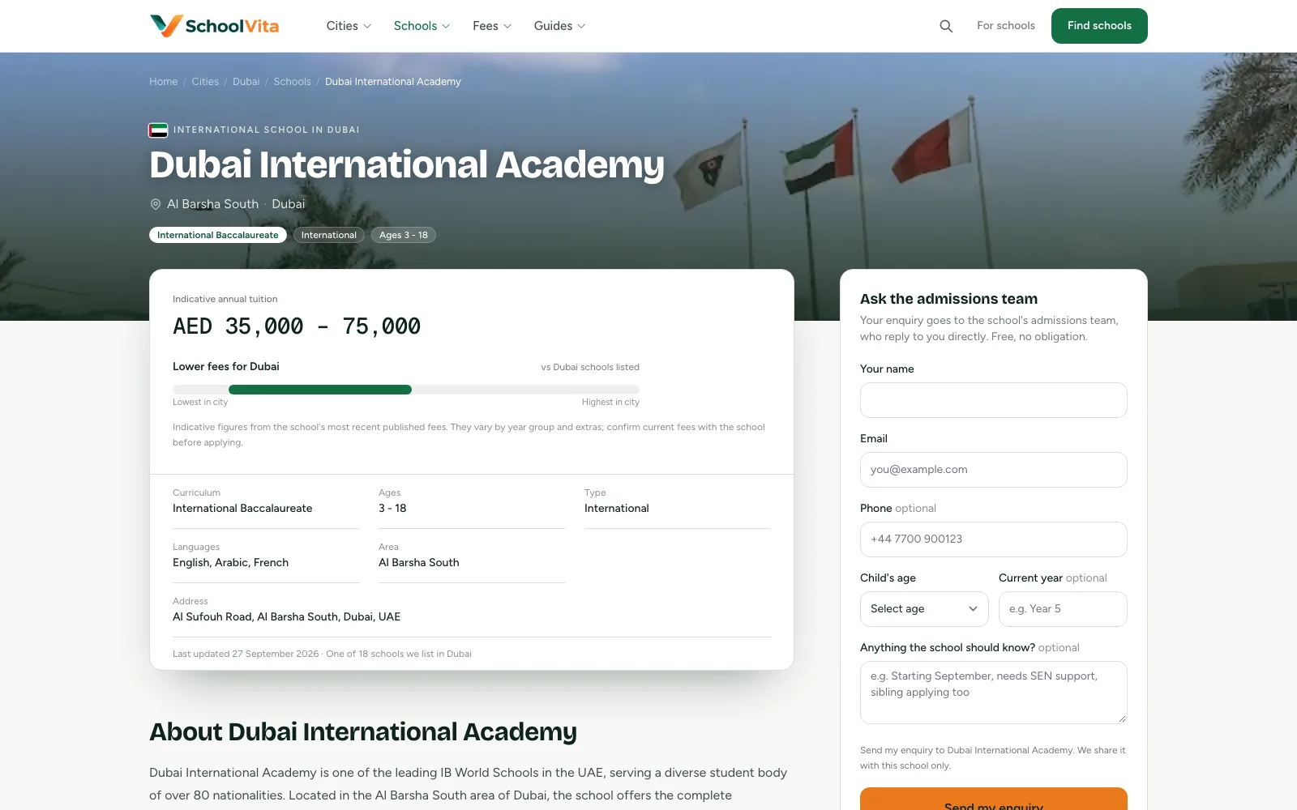
Task: Click the Anything the school should know textarea
Action: coord(994,693)
